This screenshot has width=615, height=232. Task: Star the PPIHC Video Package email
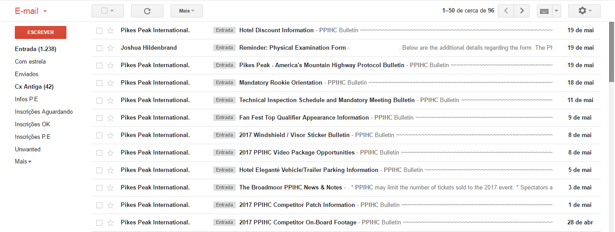[110, 153]
